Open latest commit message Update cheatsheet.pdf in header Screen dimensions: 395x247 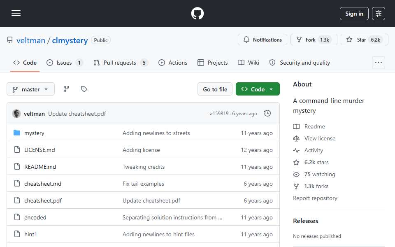(x=77, y=114)
